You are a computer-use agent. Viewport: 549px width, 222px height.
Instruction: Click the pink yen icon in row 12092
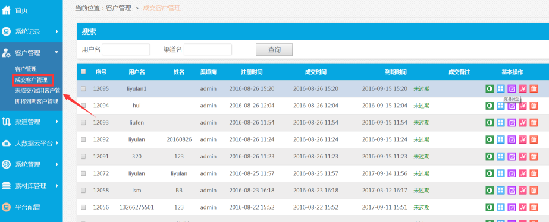pyautogui.click(x=522, y=139)
